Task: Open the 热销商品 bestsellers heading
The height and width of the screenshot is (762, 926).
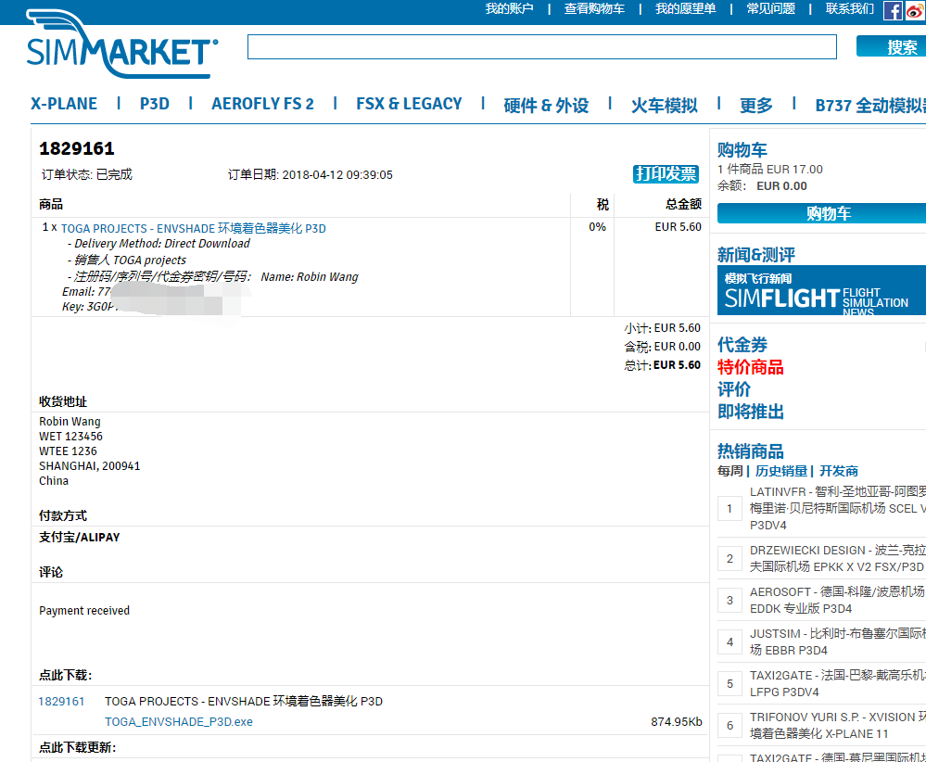Action: (751, 451)
